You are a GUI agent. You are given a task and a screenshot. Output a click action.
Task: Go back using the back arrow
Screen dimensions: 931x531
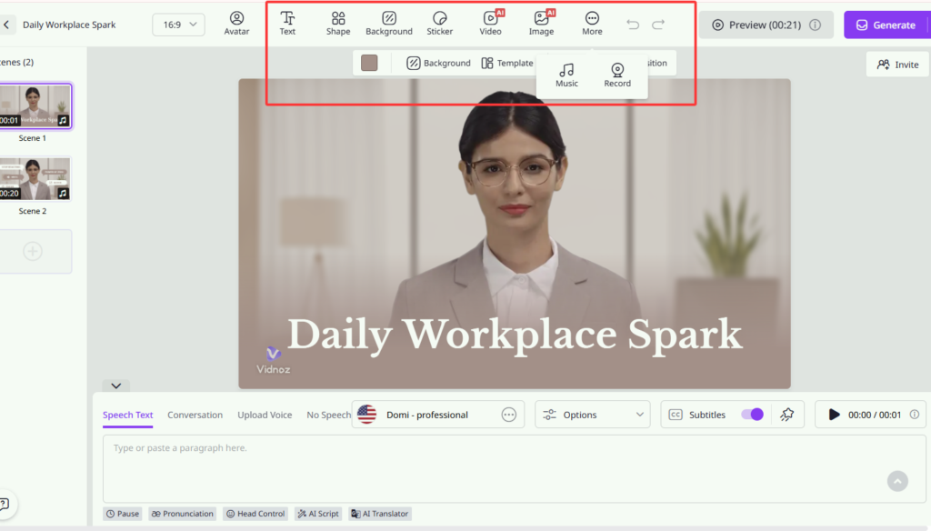click(6, 25)
